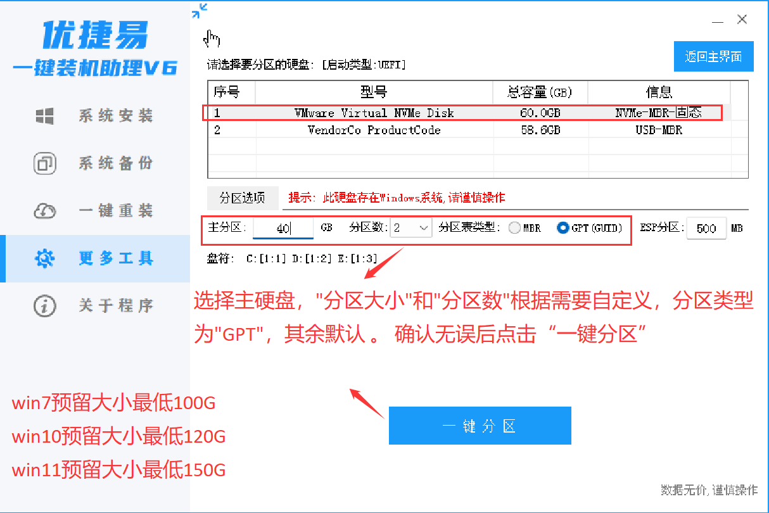Click the ESP分区 size input field
769x513 pixels.
706,228
